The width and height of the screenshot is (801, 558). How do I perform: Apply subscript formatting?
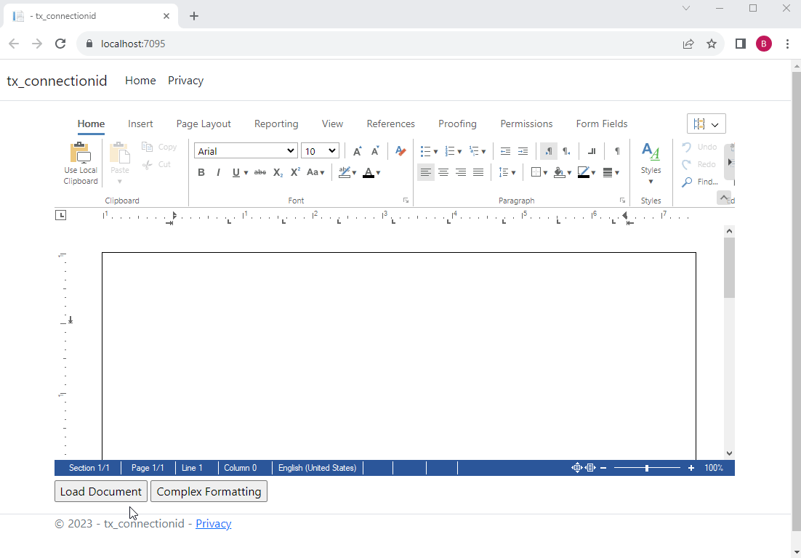(x=277, y=172)
